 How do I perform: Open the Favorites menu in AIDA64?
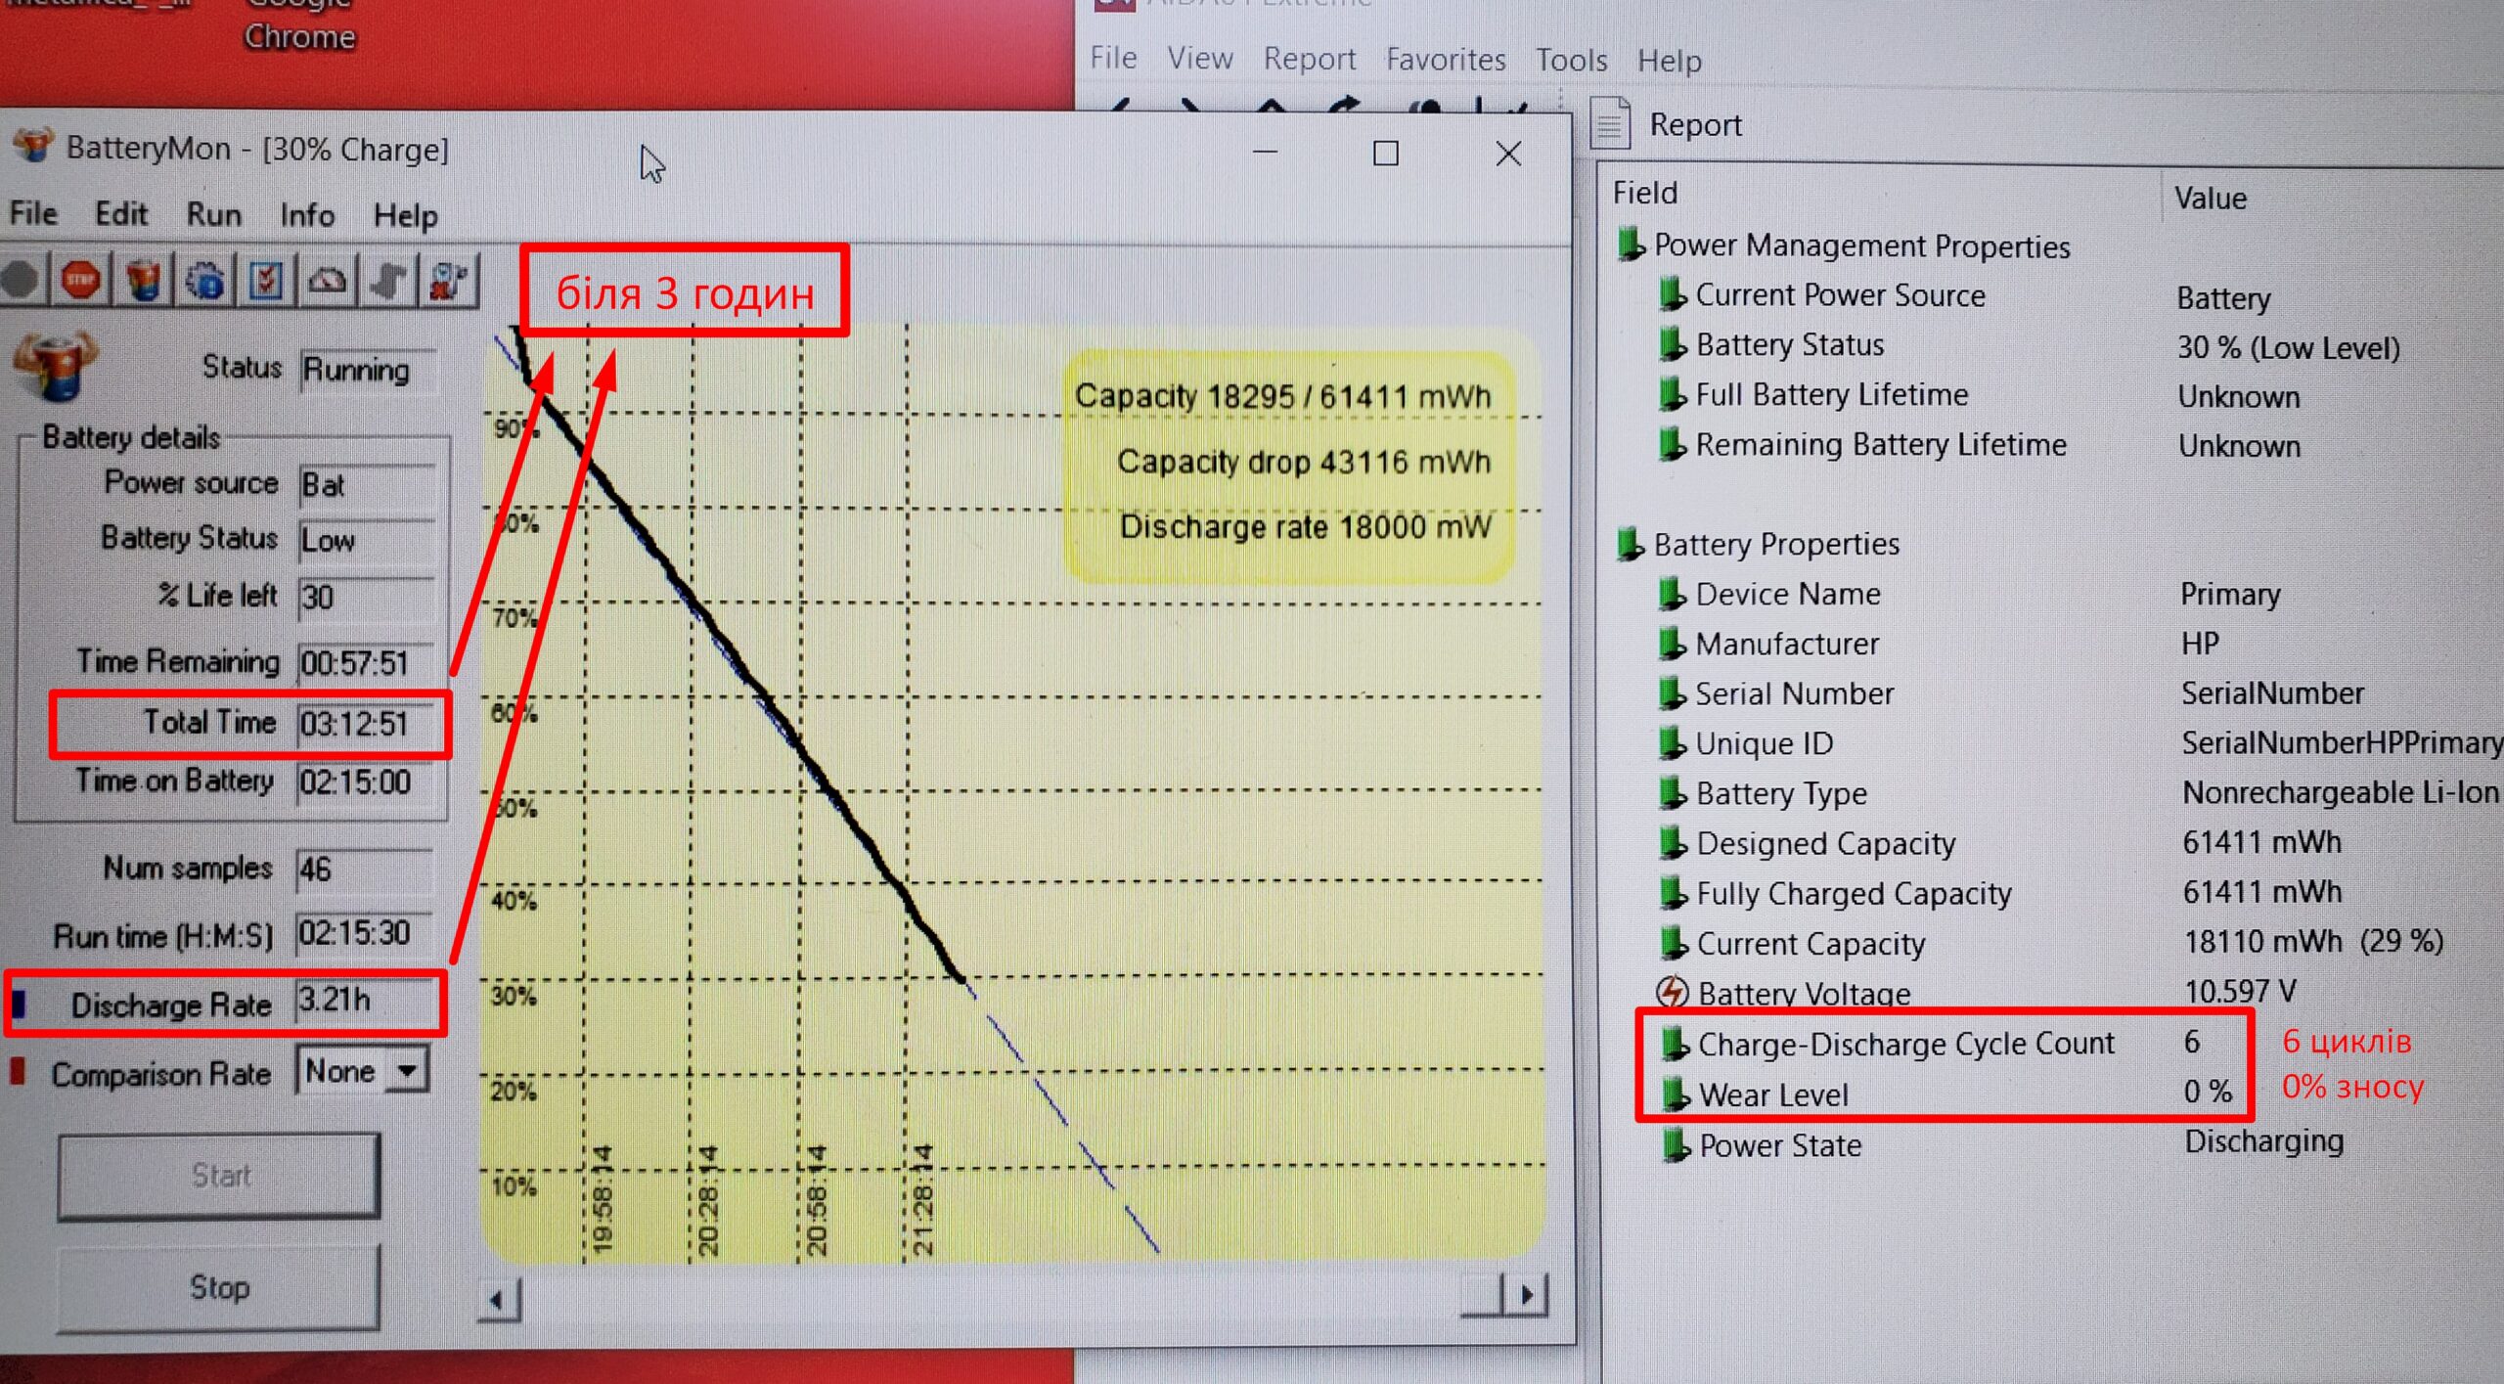click(1445, 60)
